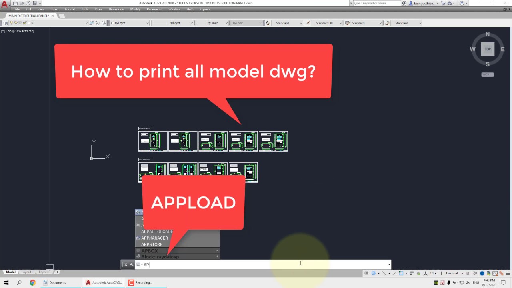Open the Help question mark icon
This screenshot has width=512, height=288.
pos(462,3)
